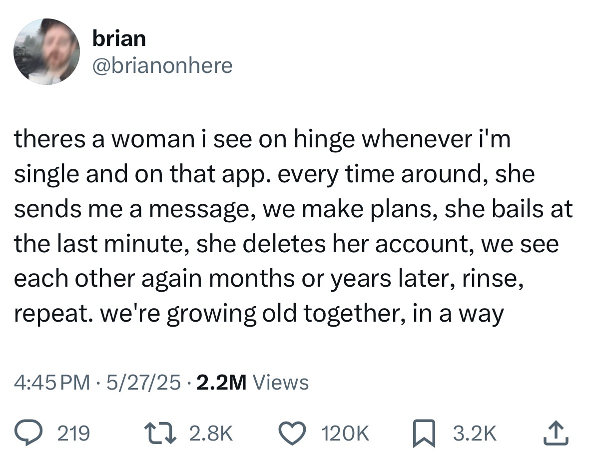The image size is (589, 476).
Task: Click the 2.8K reposts count
Action: pos(212,434)
